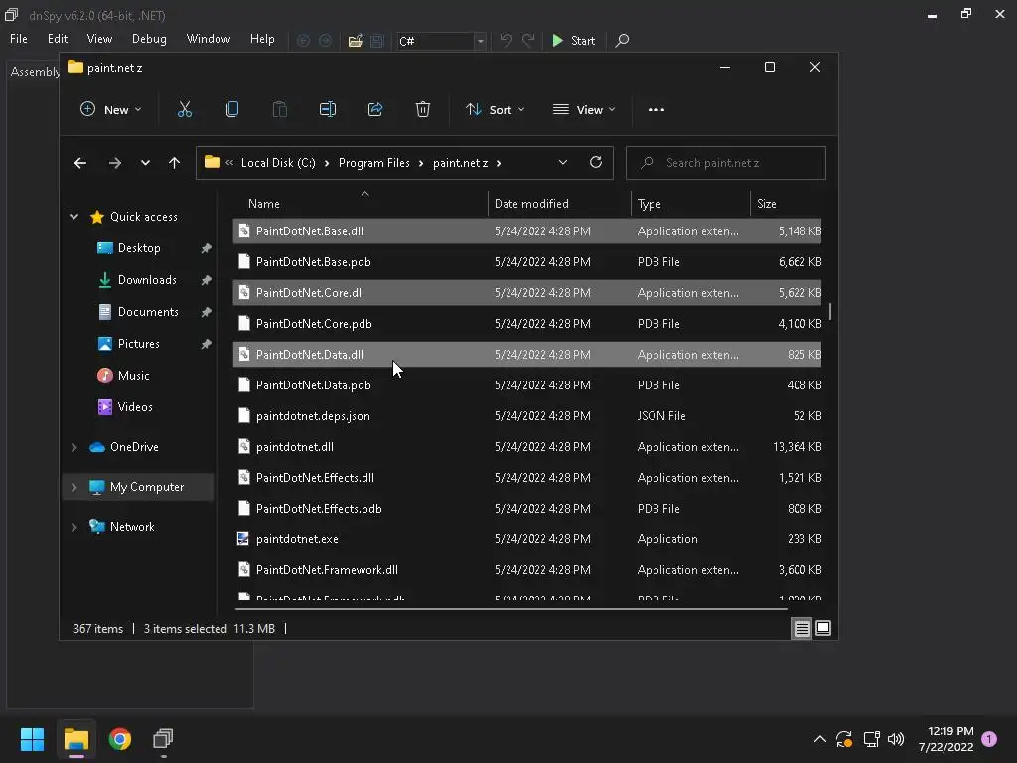Click the Share icon in Explorer toolbar
Viewport: 1017px width, 763px height.
pos(374,109)
